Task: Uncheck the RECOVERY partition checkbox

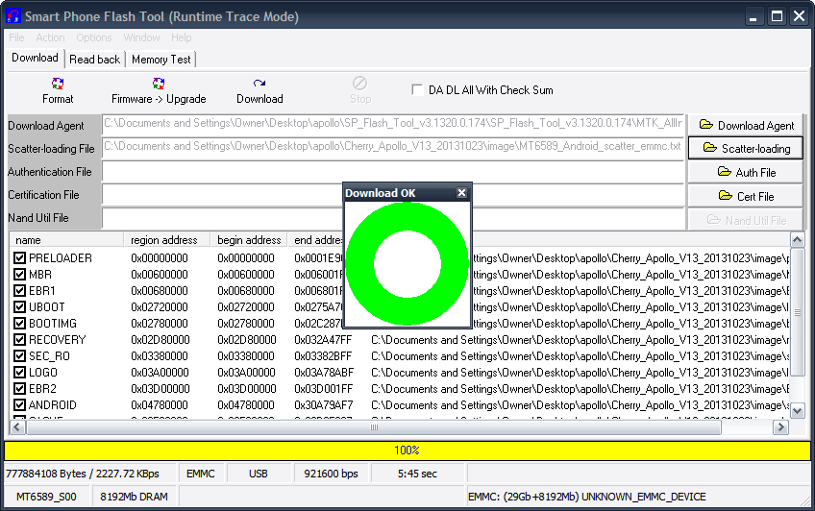Action: point(20,340)
